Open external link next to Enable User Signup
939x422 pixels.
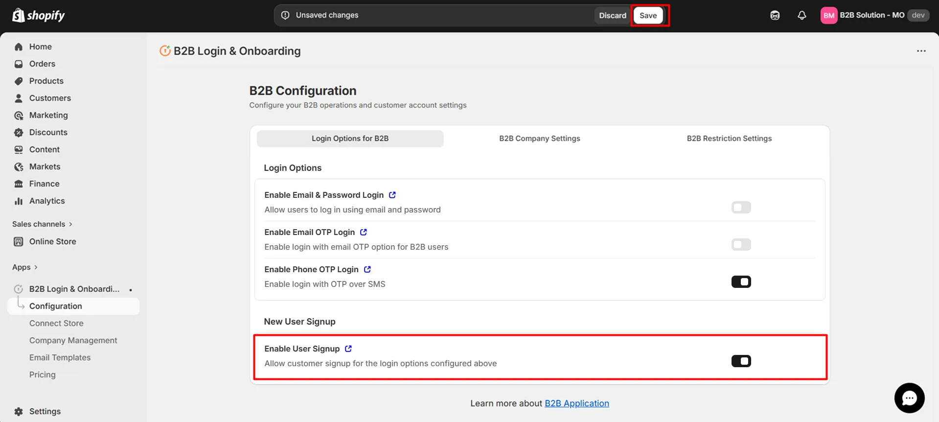(348, 349)
